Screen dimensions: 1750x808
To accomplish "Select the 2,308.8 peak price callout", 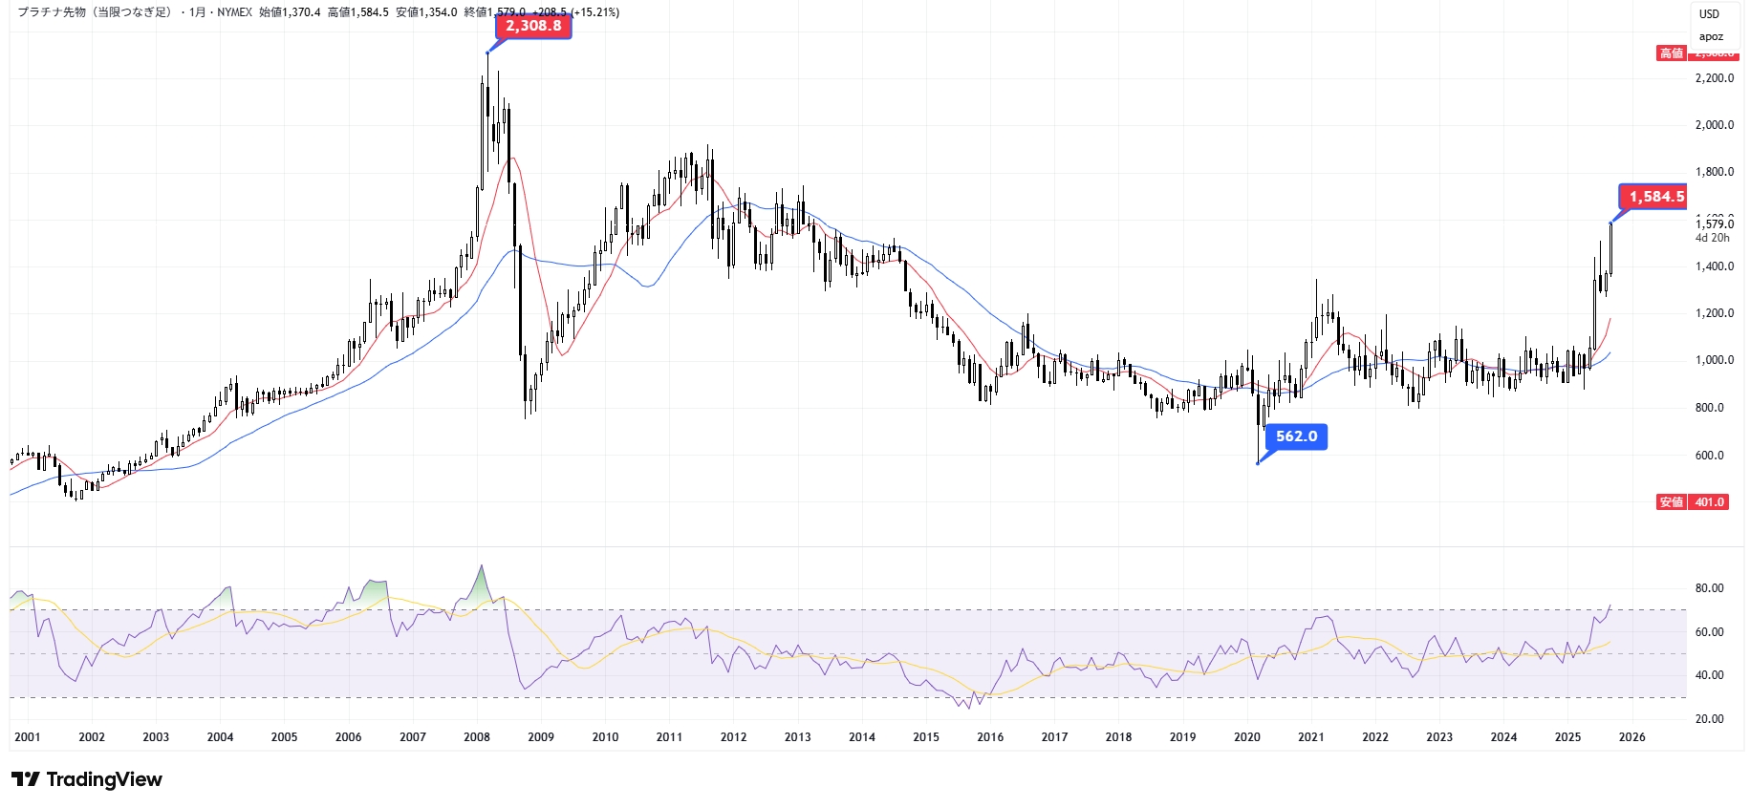I will pyautogui.click(x=533, y=26).
